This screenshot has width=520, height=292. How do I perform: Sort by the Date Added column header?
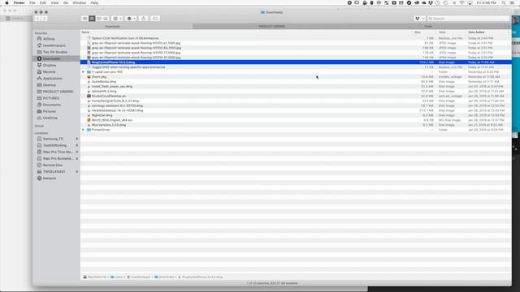click(x=476, y=32)
